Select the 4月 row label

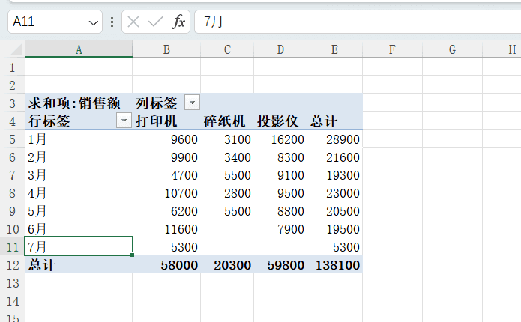[x=79, y=193]
